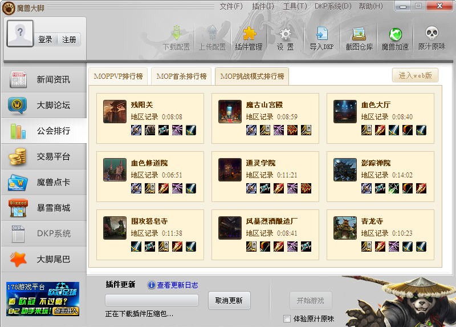
Task: Click the plugin update progress bar
Action: 152,300
